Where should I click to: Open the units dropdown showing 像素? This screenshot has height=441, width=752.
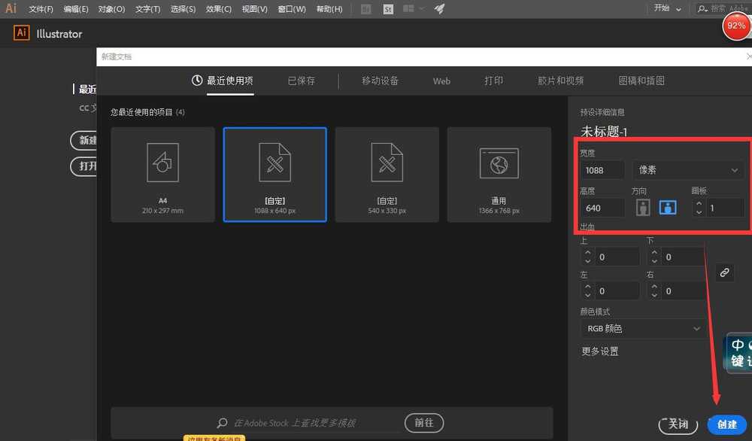pos(687,170)
